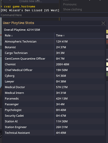Click the 200H 48M time value
The width and height of the screenshot is (108, 143).
(62, 64)
